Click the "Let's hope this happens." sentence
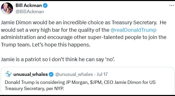175x96 pixels. tap(61, 45)
